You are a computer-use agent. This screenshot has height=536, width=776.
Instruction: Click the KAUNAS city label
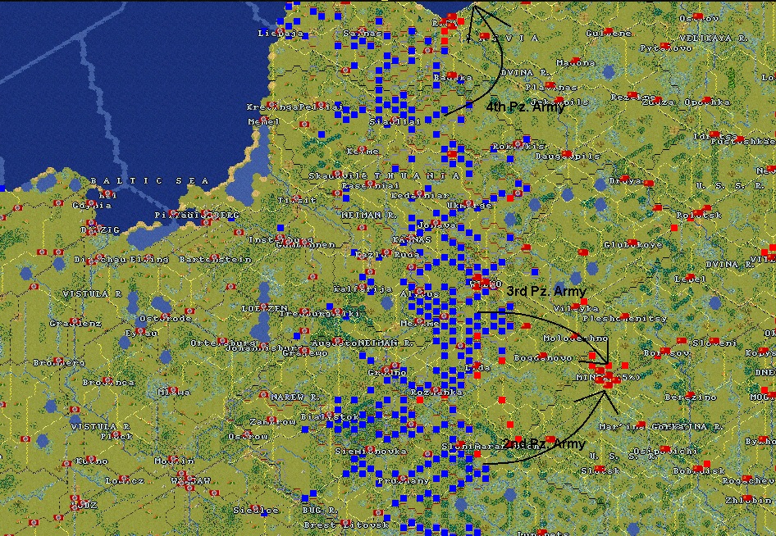(412, 239)
